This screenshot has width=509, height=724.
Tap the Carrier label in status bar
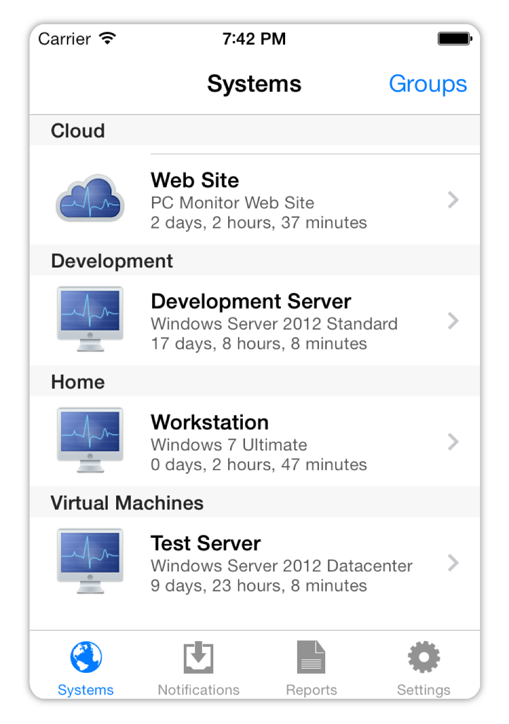[x=64, y=39]
